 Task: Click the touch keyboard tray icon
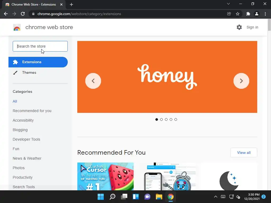click(x=223, y=197)
